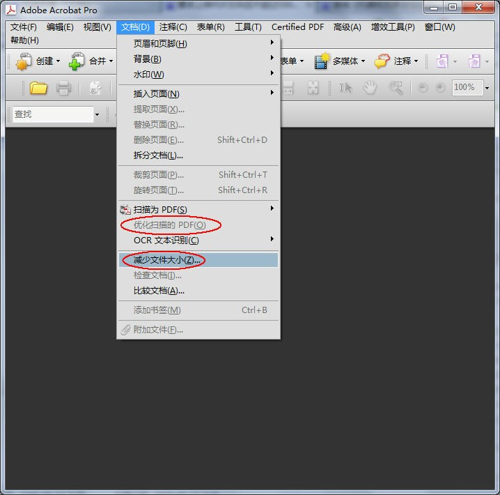Click the fit page icon
This screenshot has width=500, height=495.
313,88
